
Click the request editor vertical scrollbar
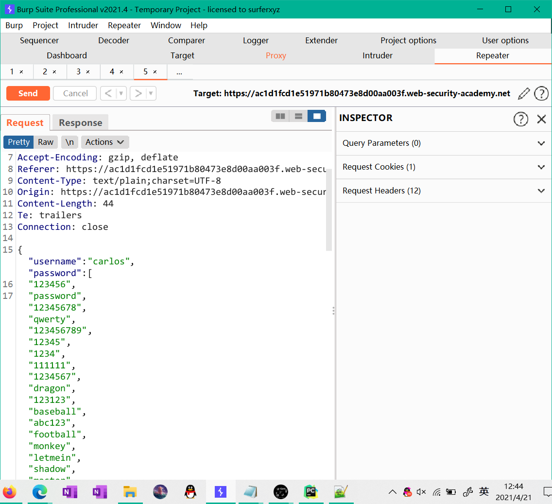pyautogui.click(x=329, y=209)
